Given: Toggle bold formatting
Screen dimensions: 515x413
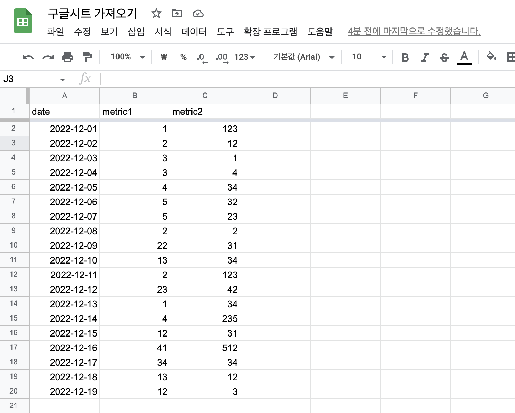Looking at the screenshot, I should 405,57.
